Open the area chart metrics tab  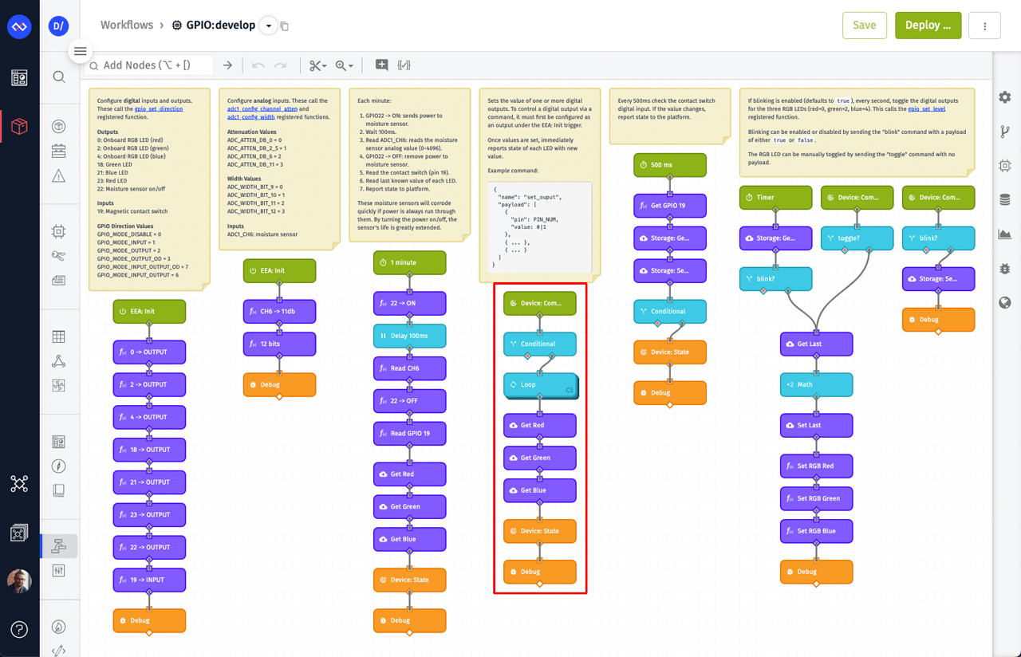pyautogui.click(x=1005, y=234)
